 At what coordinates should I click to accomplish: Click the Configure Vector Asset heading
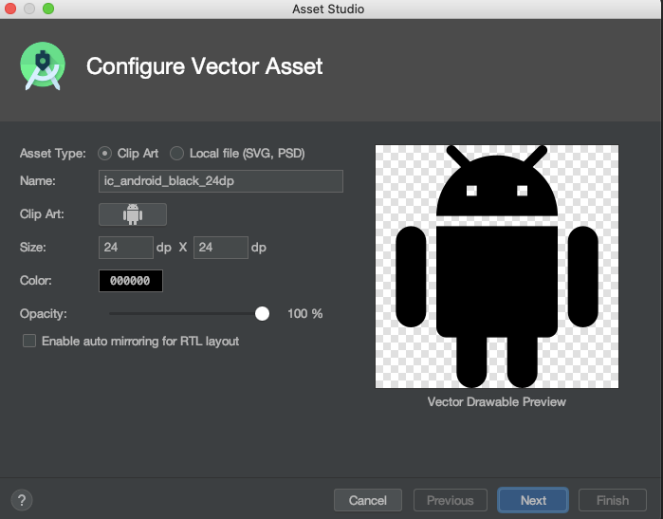pyautogui.click(x=204, y=66)
